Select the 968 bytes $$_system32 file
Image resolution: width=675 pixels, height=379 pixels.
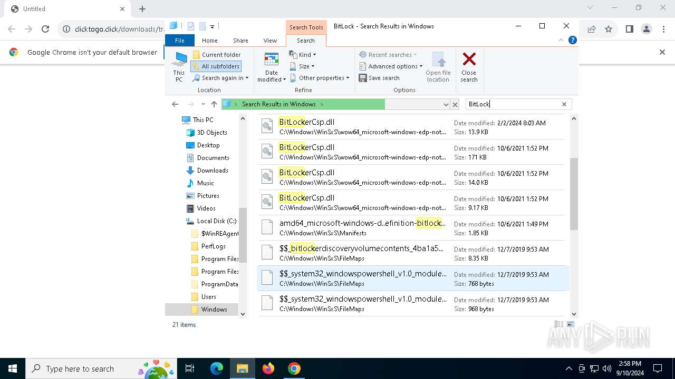tap(411, 304)
